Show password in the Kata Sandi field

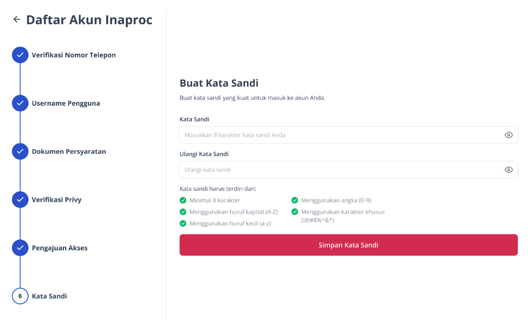pos(508,135)
